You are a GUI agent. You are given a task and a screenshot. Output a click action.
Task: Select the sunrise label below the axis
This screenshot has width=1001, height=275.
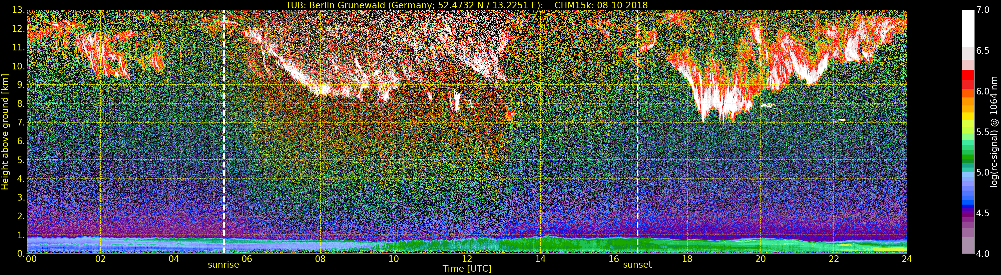point(223,265)
